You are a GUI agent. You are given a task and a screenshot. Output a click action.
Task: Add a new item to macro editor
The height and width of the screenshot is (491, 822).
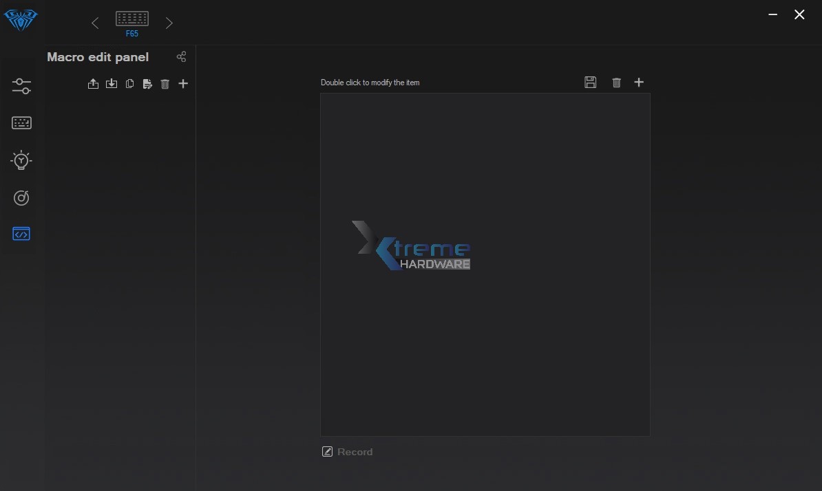coord(639,83)
